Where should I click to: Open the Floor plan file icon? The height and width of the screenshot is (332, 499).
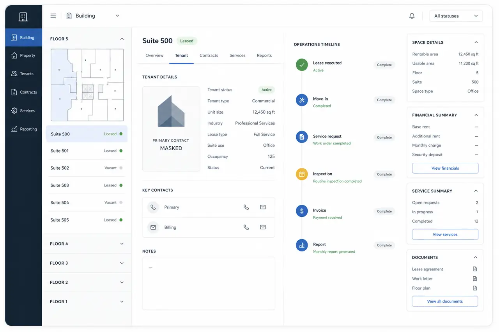pos(475,288)
